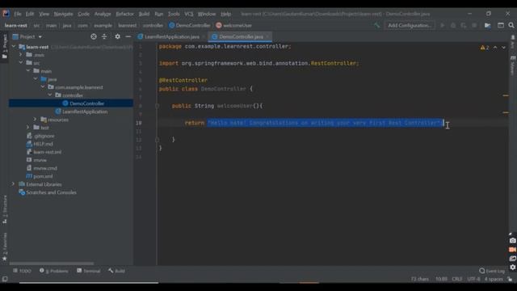Open the TODO tool window
517x291 pixels.
[x=22, y=271]
